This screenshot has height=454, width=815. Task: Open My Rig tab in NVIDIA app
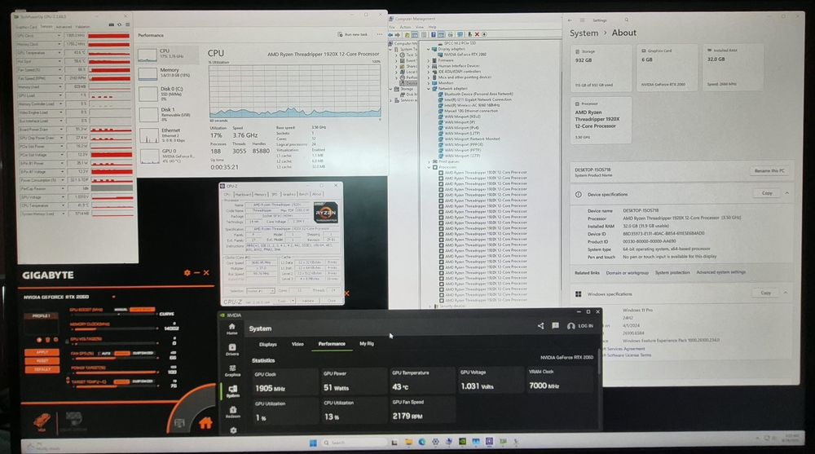point(367,344)
